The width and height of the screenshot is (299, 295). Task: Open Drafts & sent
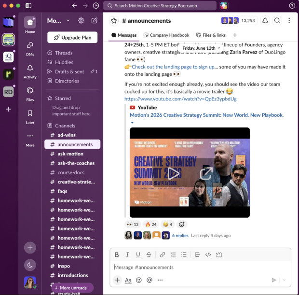pyautogui.click(x=69, y=71)
